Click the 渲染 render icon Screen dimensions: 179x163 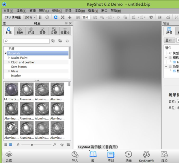pos(164,156)
